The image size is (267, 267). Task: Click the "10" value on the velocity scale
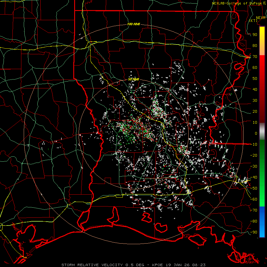[x=255, y=123]
